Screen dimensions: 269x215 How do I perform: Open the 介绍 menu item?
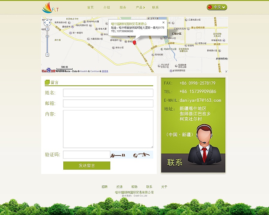click(106, 7)
